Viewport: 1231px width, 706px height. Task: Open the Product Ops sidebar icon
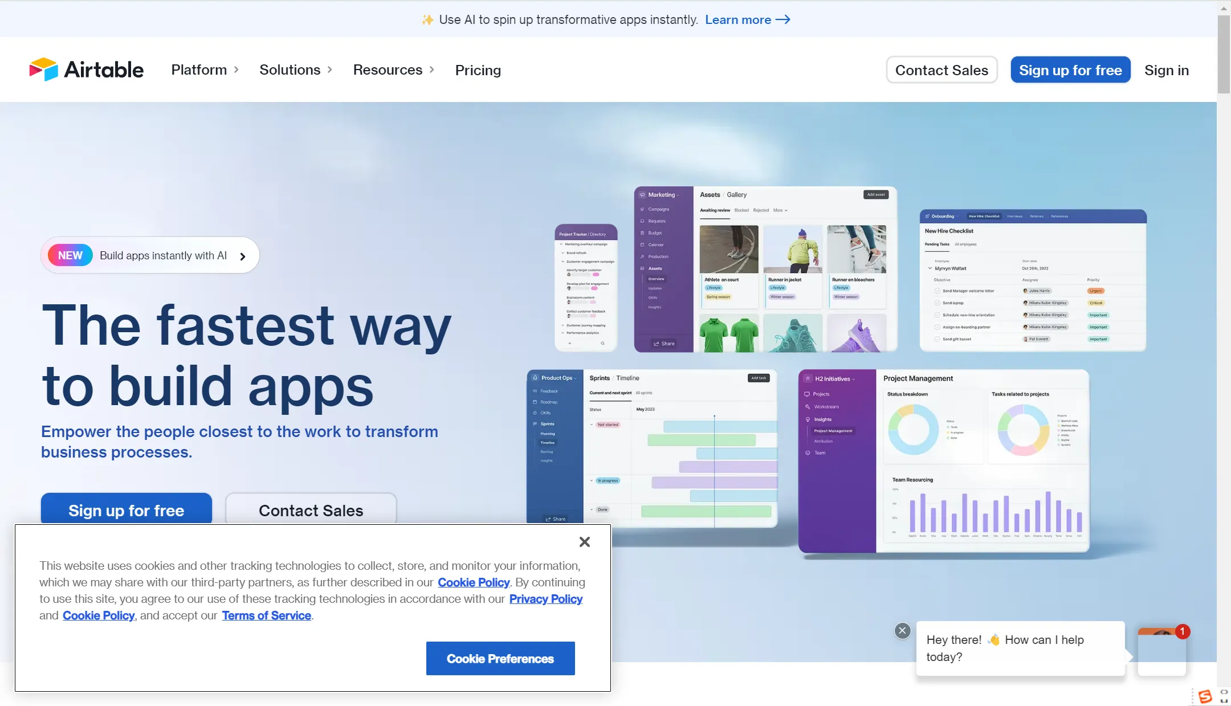pos(535,378)
